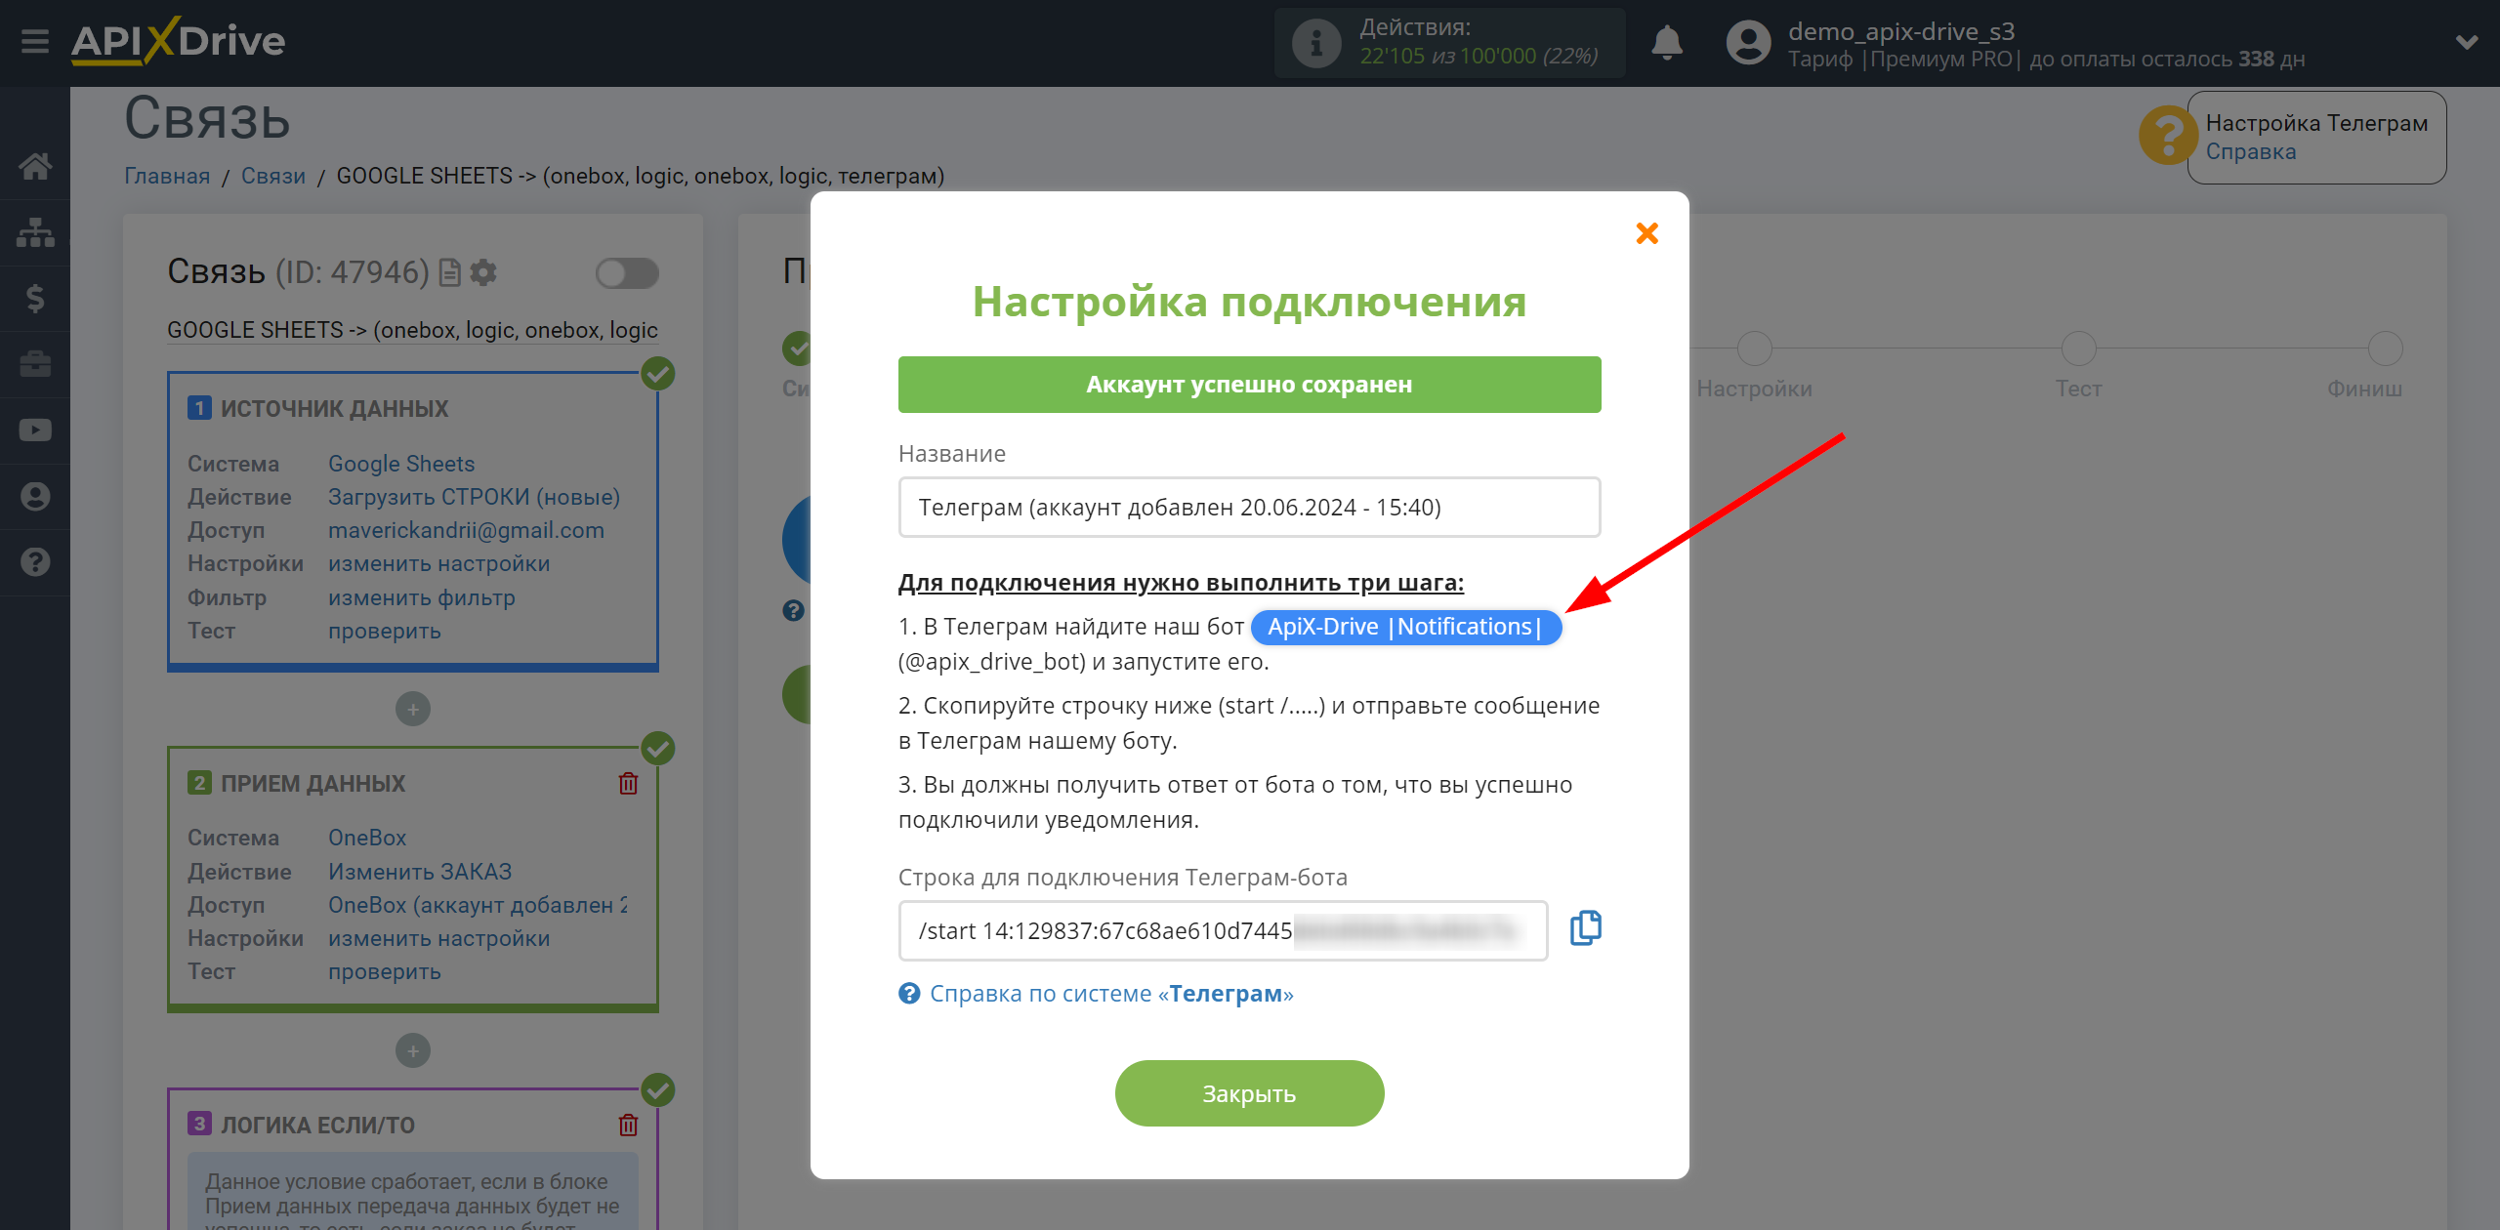Click maverickandrii@gmail.com access link
The height and width of the screenshot is (1230, 2500).
466,530
